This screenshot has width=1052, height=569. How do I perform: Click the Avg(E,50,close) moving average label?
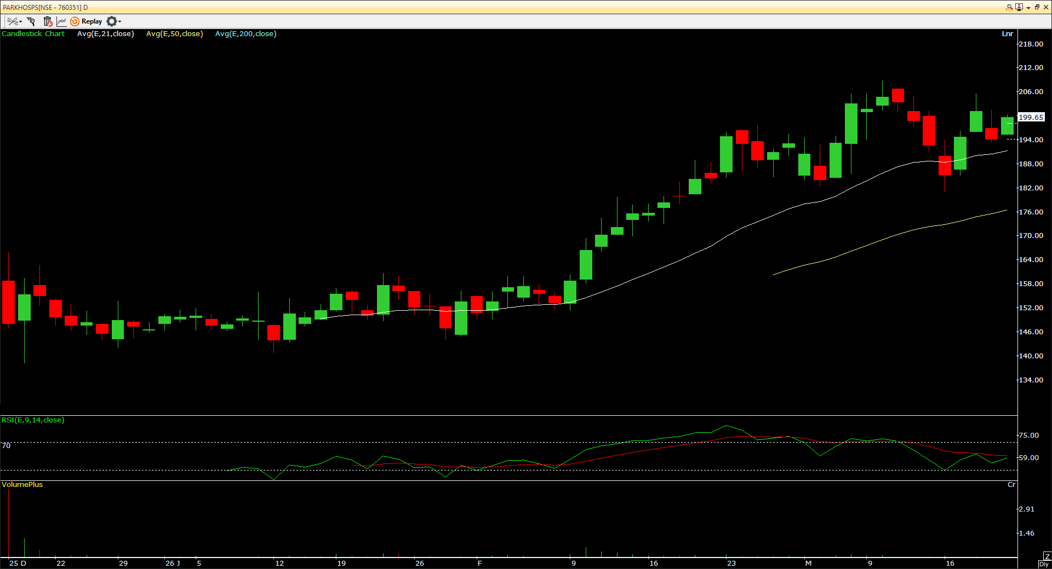(x=174, y=34)
